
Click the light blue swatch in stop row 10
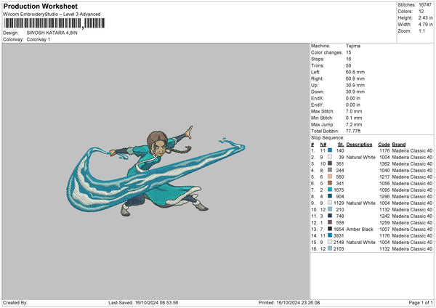pos(330,209)
